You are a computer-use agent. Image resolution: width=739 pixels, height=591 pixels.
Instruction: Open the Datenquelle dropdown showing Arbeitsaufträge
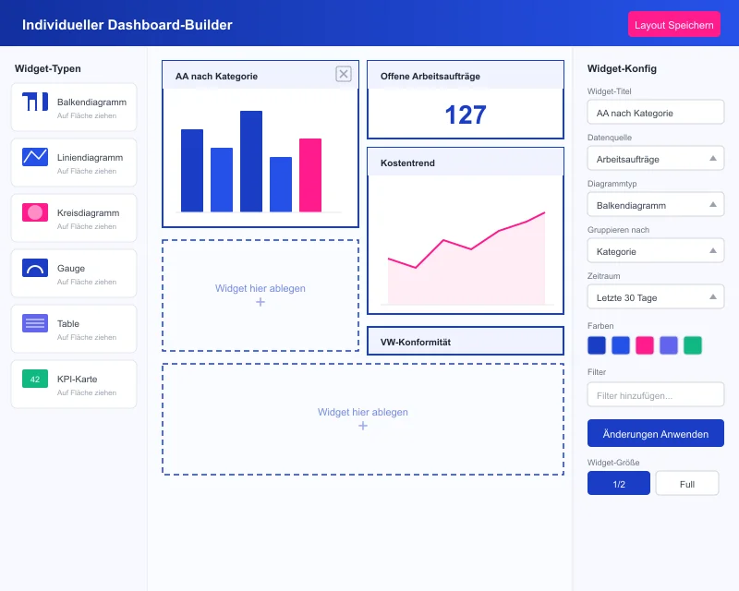(x=655, y=158)
